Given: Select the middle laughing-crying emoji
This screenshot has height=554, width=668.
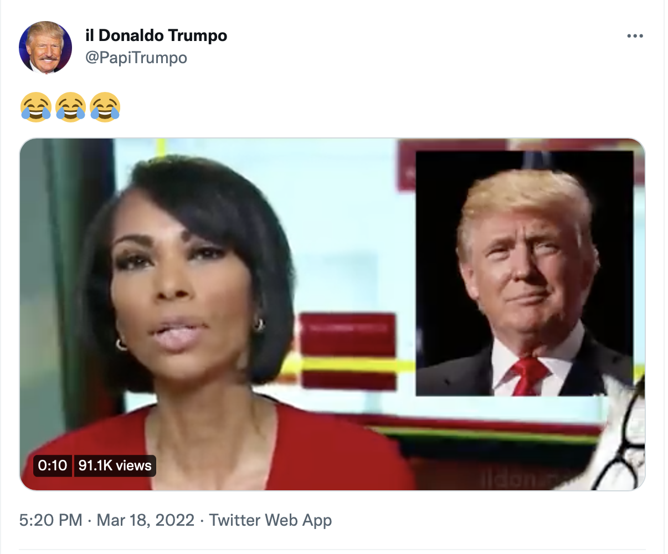Looking at the screenshot, I should 70,107.
